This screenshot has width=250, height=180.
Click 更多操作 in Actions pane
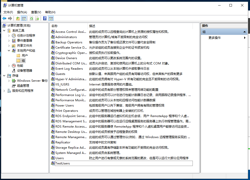[215, 38]
